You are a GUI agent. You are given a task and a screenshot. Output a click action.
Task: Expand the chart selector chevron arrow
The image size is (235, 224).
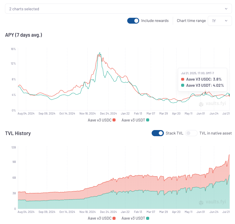click(226, 9)
